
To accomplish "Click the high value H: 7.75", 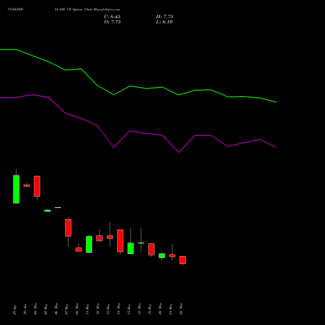I will 164,17.
